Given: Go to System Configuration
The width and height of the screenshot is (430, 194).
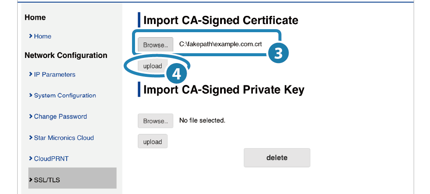Looking at the screenshot, I should pos(65,95).
